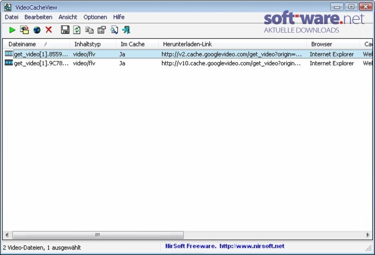
Task: Open the Ansicht menu
Action: (68, 17)
